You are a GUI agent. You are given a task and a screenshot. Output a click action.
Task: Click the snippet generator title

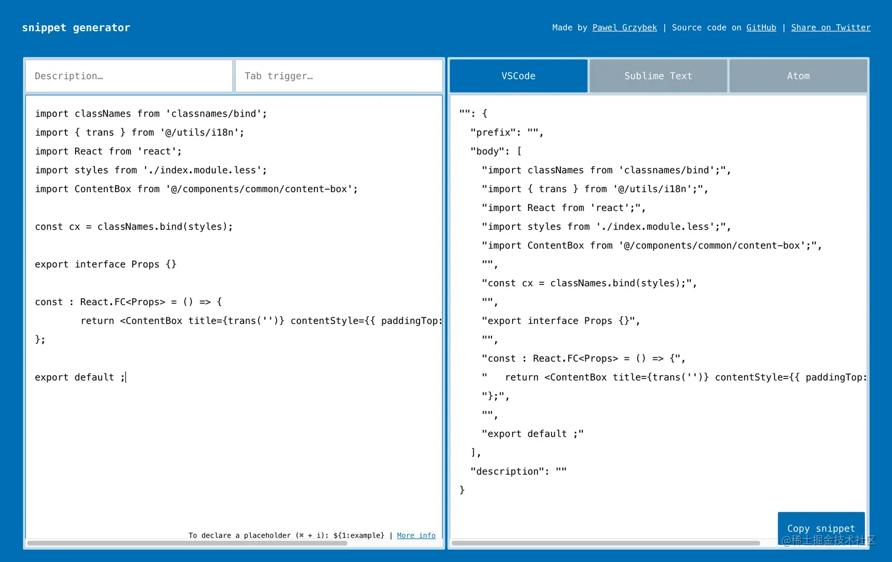[x=76, y=28]
